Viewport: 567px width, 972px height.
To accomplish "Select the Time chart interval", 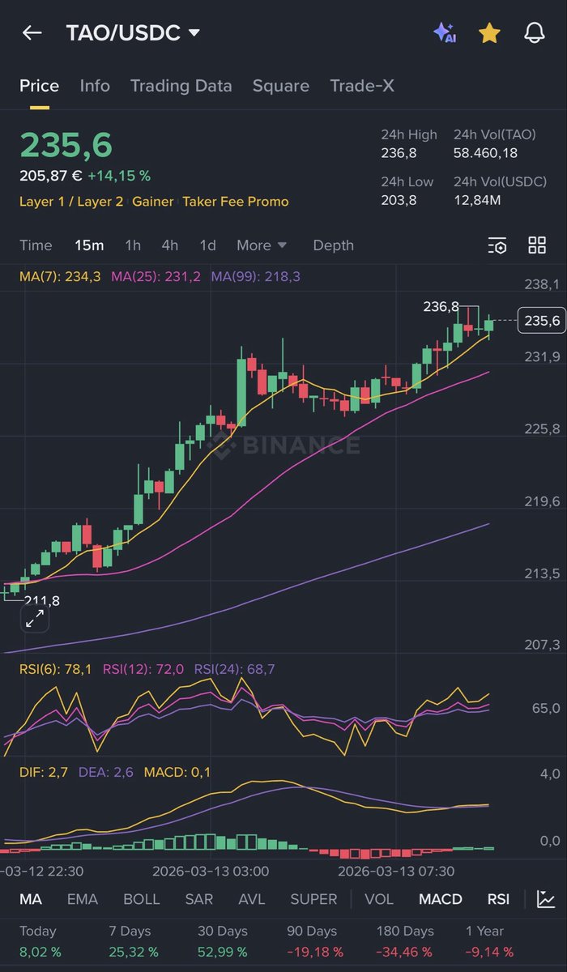I will pyautogui.click(x=36, y=245).
